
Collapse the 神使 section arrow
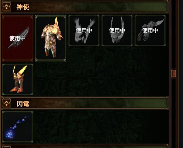tap(6, 7)
